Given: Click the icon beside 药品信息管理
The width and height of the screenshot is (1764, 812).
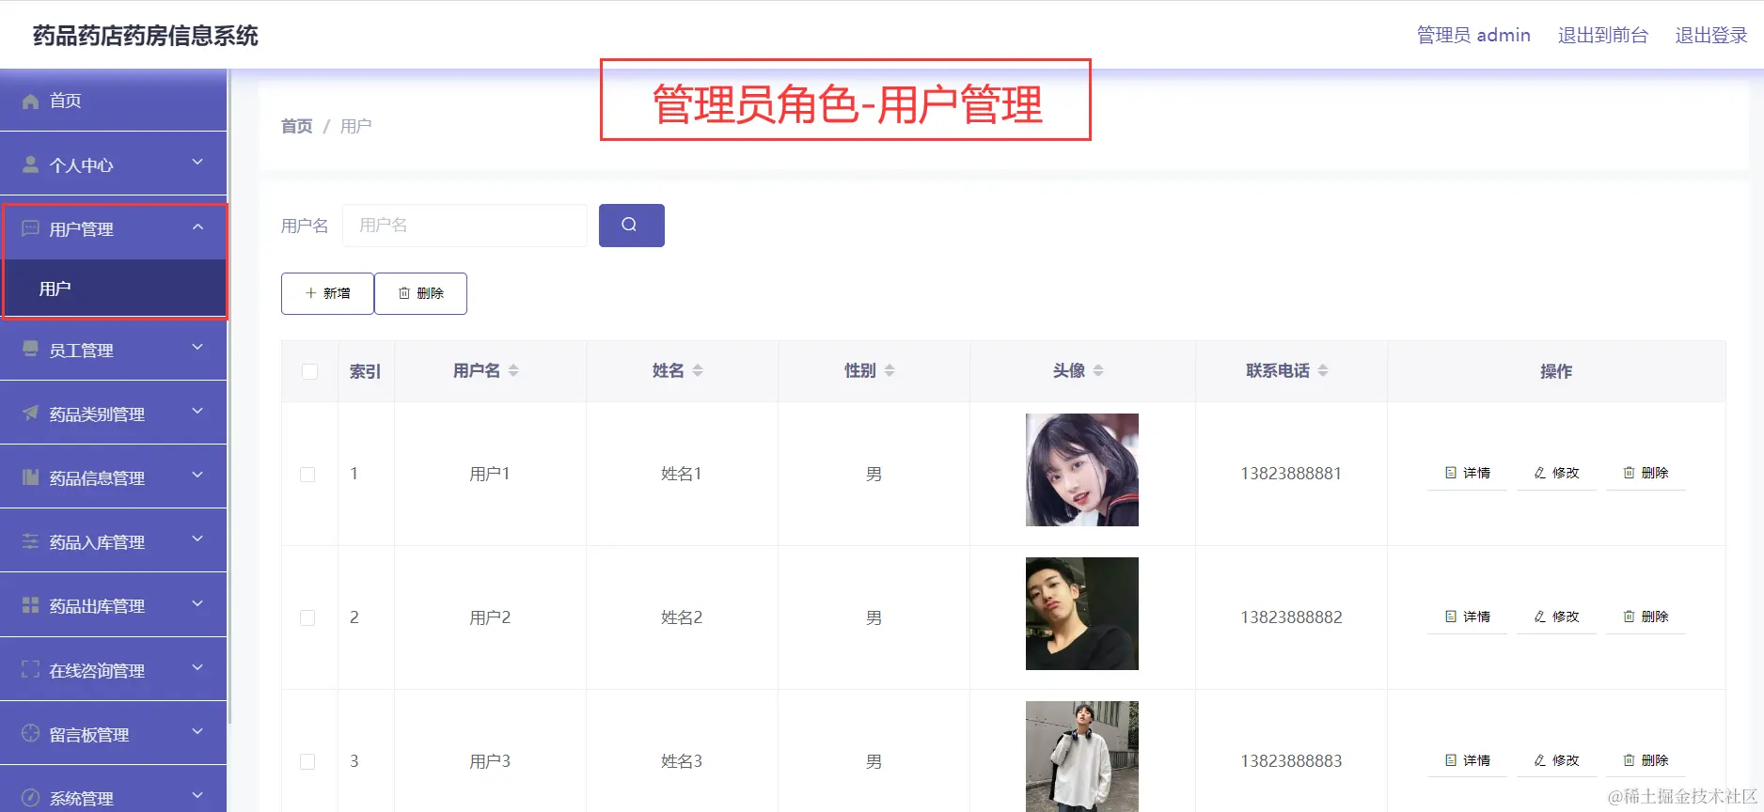Looking at the screenshot, I should click(30, 477).
